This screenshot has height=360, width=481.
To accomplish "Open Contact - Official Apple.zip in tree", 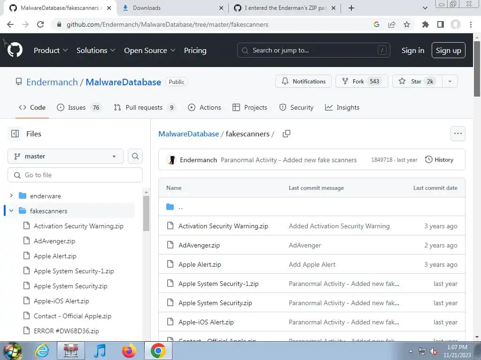I will (72, 316).
